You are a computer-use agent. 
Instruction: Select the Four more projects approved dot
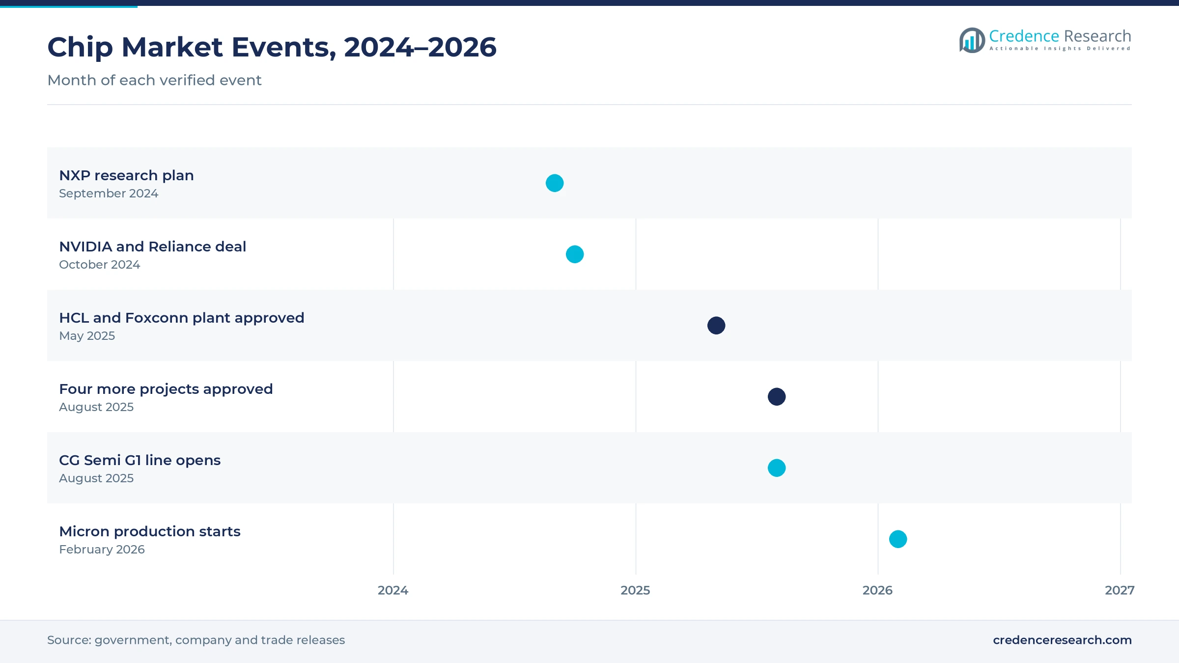click(777, 397)
